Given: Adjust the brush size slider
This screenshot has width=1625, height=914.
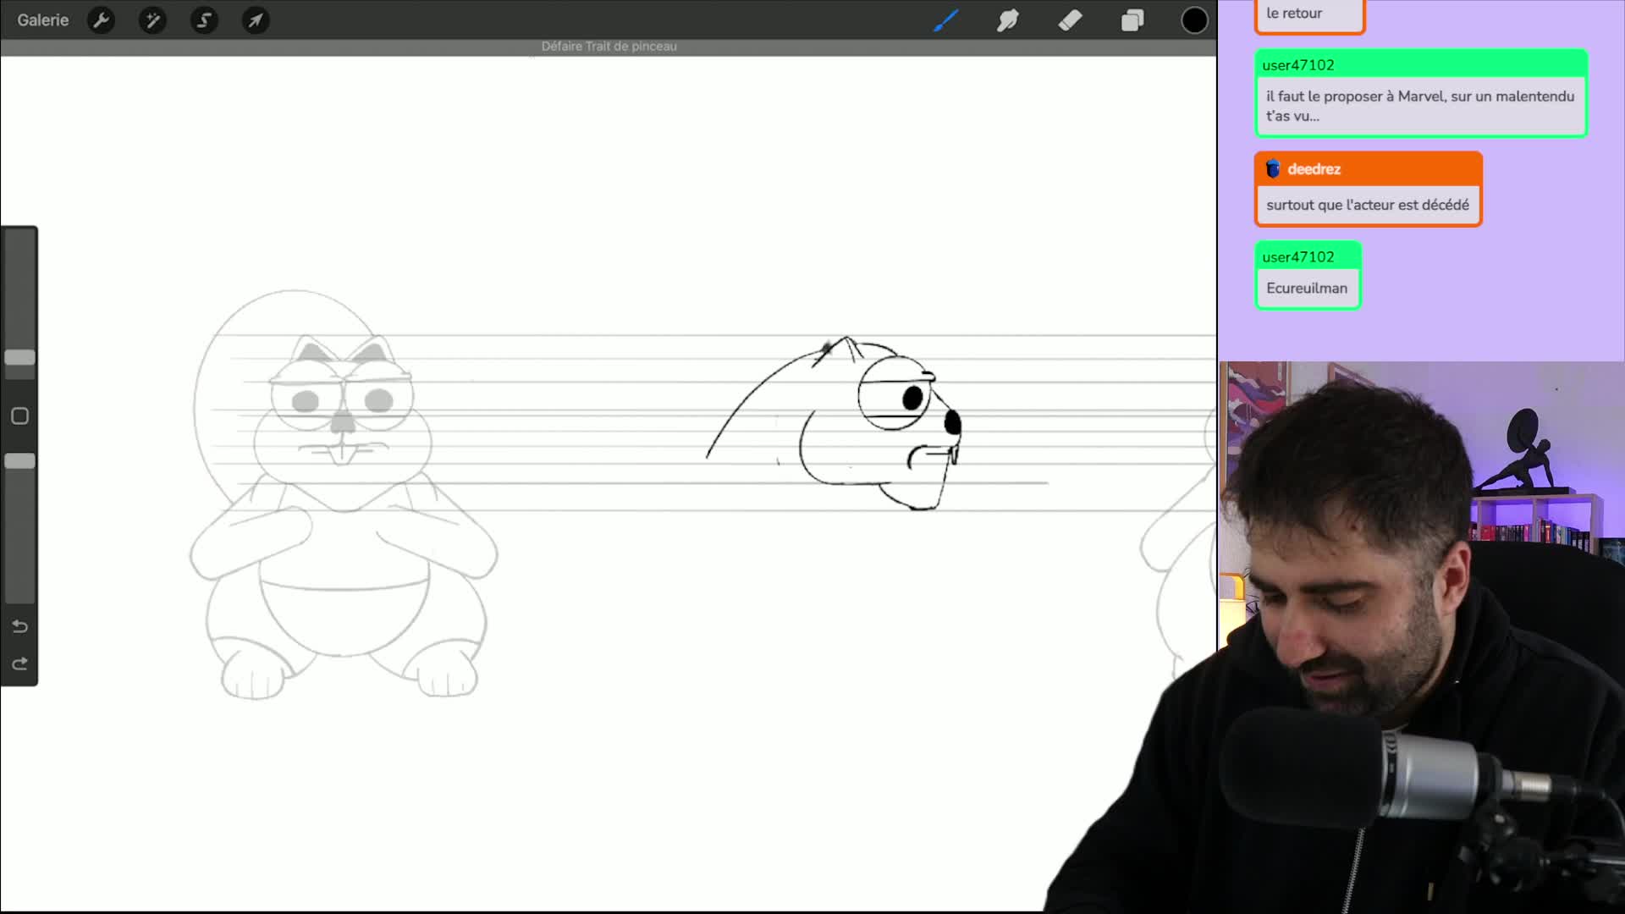Looking at the screenshot, I should point(19,357).
